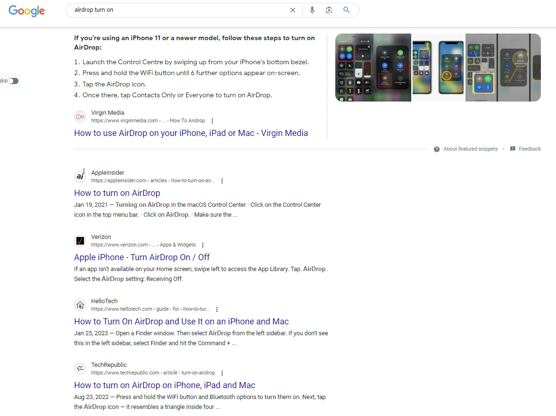Click the Google logo
Viewport: 556px width, 416px height.
[x=26, y=11]
